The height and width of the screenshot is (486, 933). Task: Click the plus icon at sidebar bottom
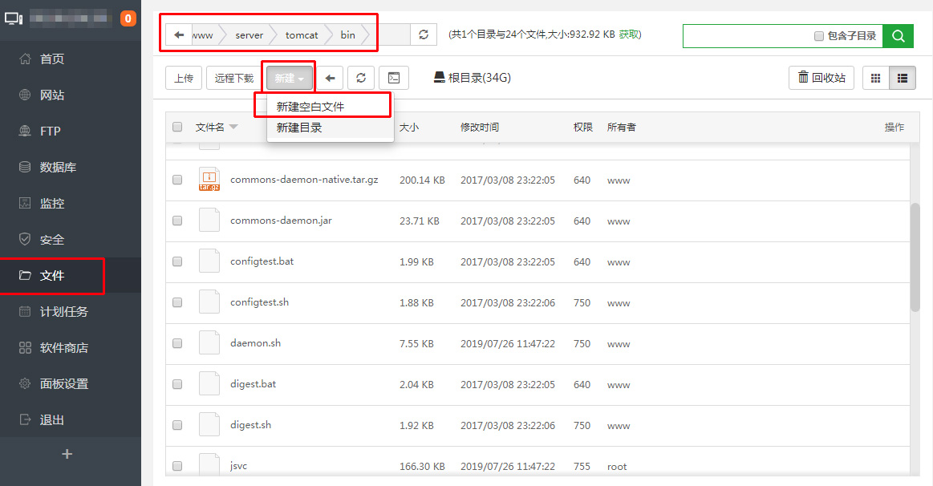(x=67, y=454)
